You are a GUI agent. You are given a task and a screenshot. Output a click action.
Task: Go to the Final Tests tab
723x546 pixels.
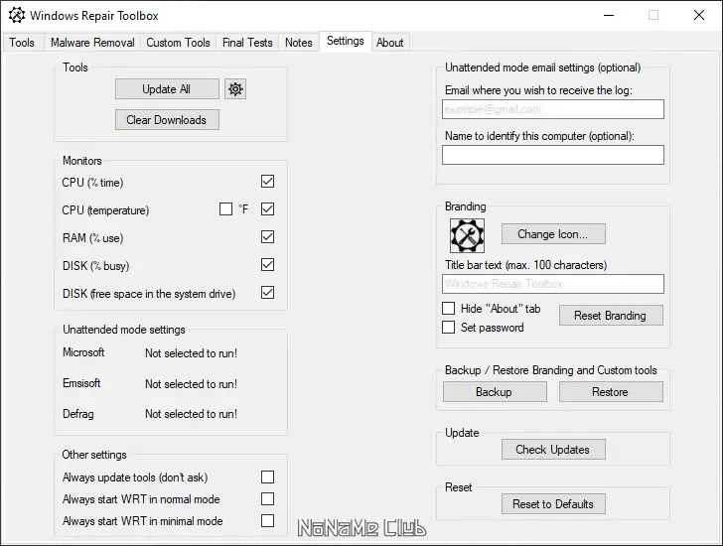tap(247, 43)
